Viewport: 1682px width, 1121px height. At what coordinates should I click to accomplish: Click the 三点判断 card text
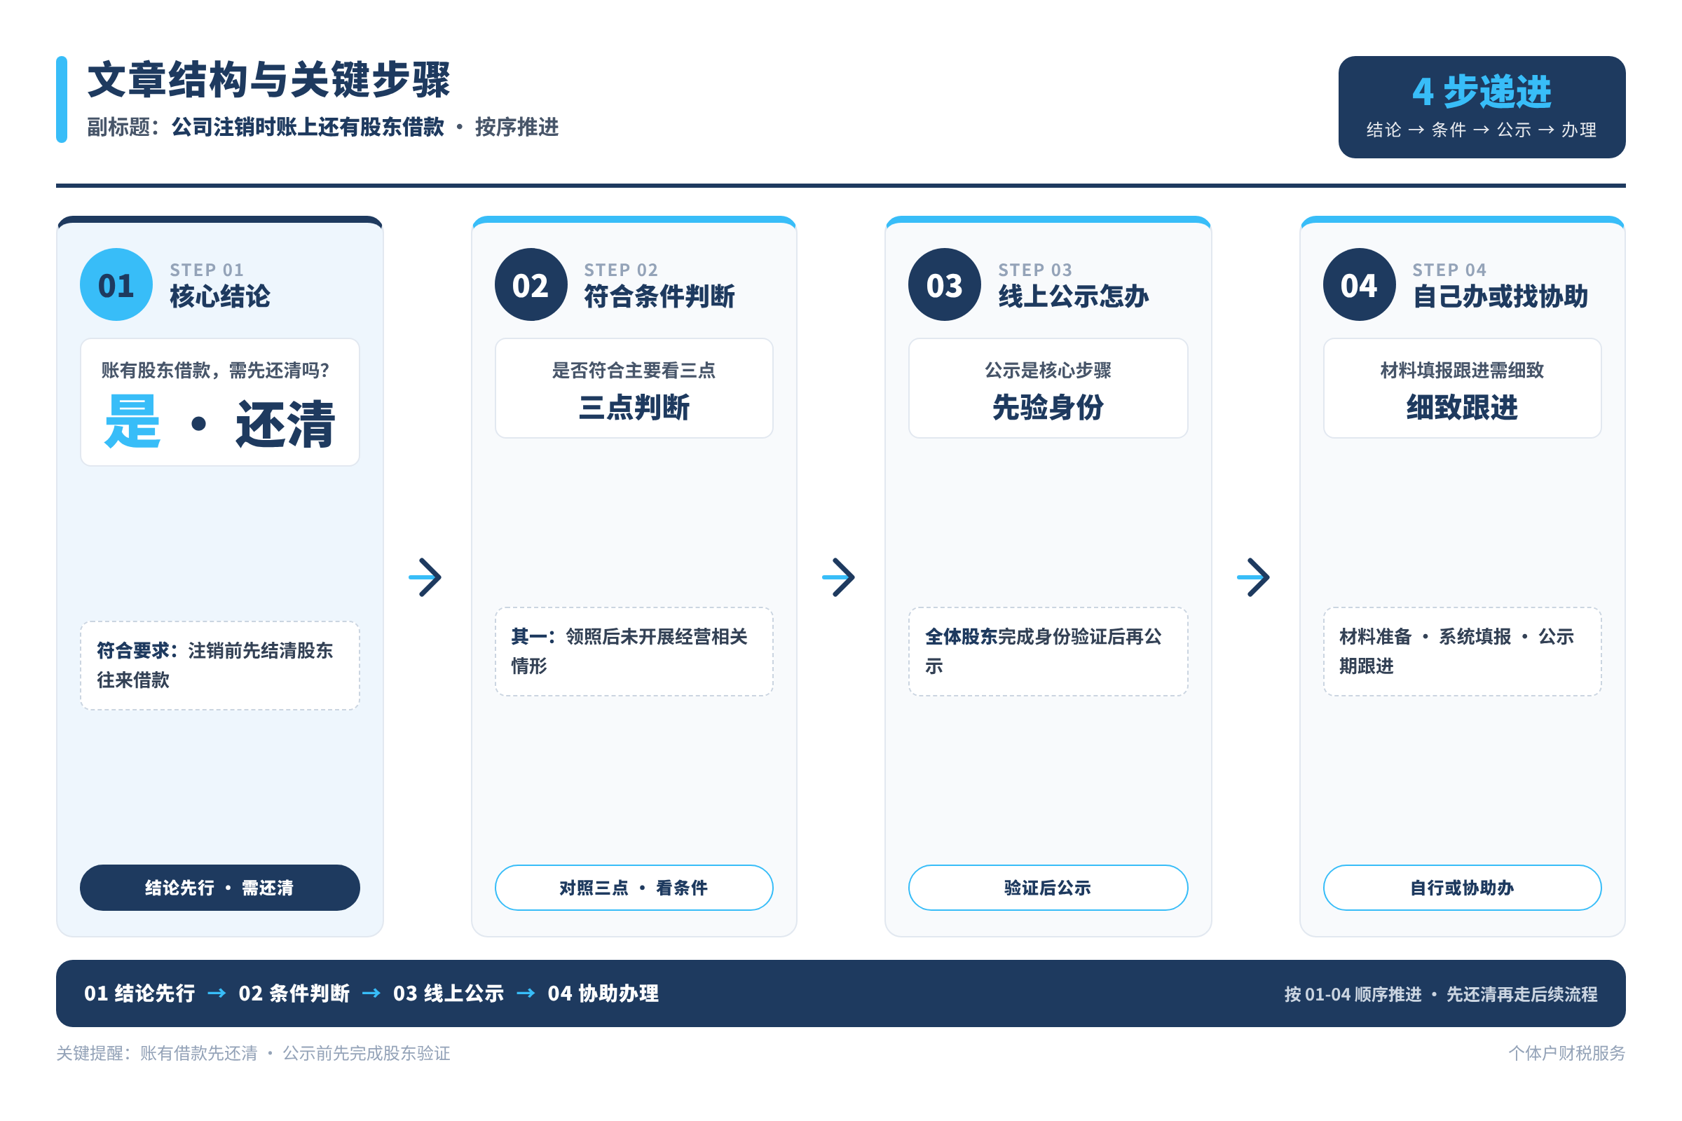[634, 408]
